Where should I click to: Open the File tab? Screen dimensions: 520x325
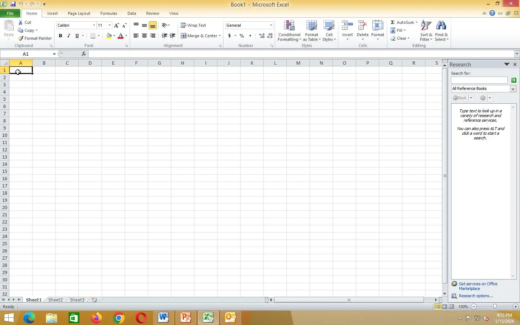(10, 13)
